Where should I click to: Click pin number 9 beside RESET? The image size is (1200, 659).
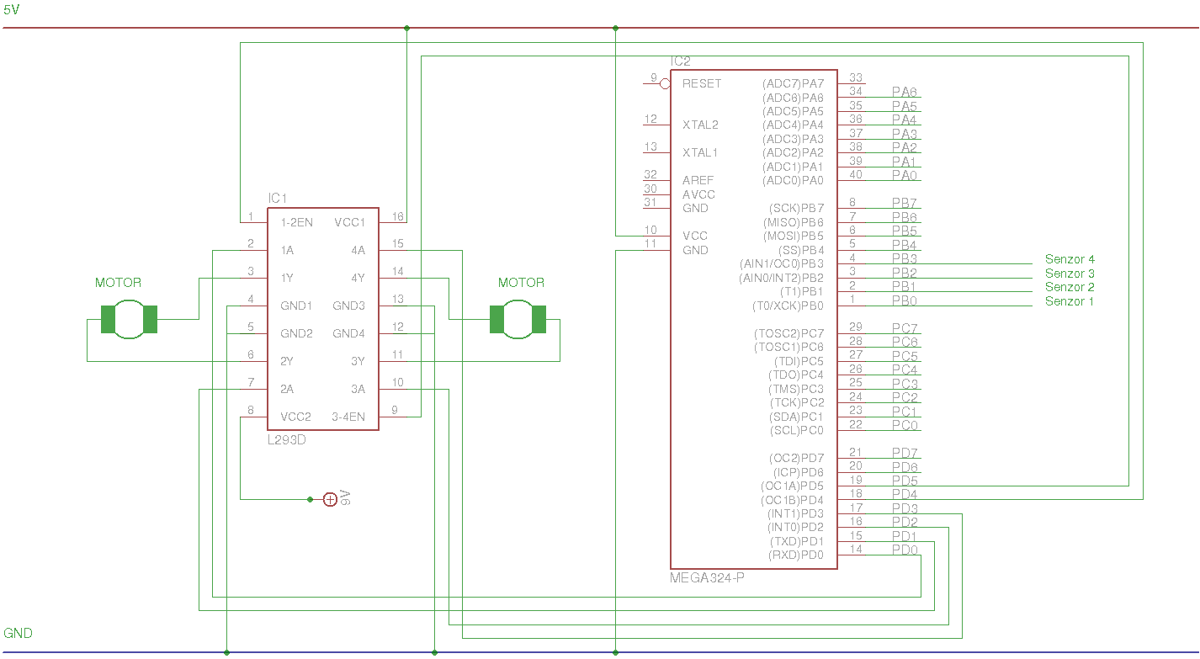point(653,77)
